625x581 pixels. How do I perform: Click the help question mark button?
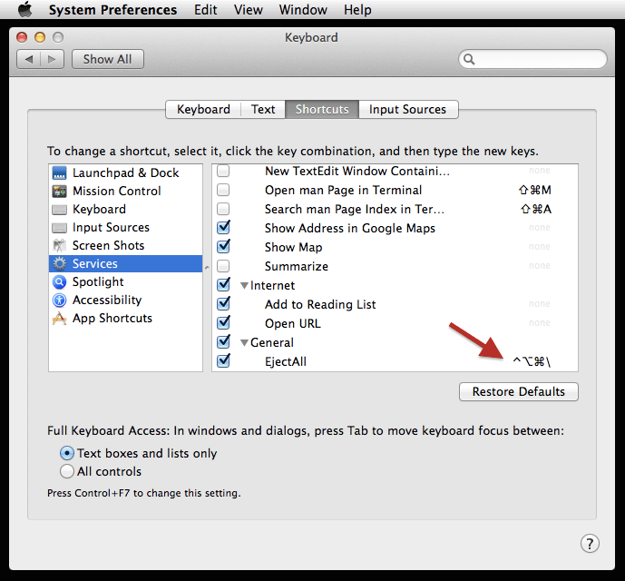click(590, 544)
